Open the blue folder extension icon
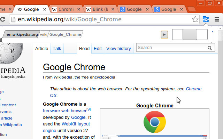Image resolution: width=223 pixels, height=139 pixels. pos(206,19)
